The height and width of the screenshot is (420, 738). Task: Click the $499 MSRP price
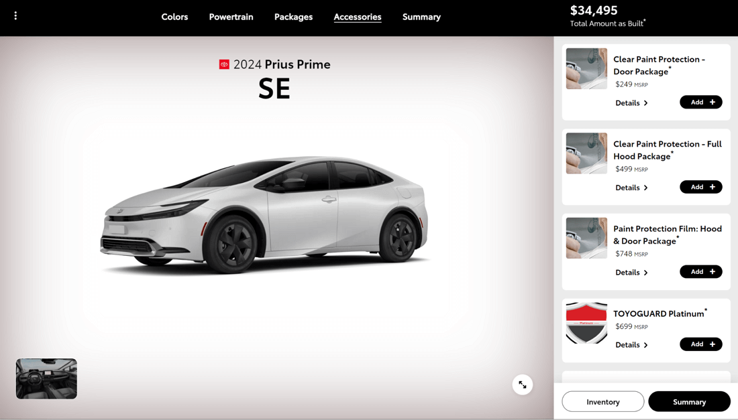tap(631, 169)
